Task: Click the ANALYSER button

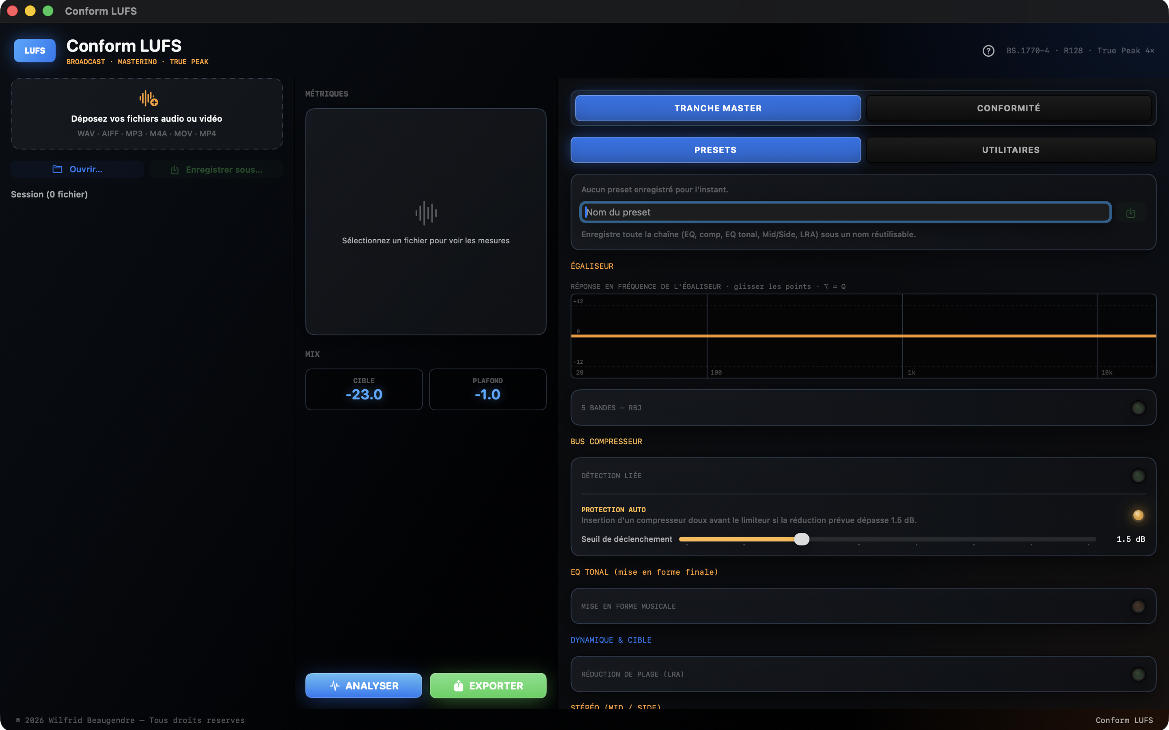Action: point(364,685)
